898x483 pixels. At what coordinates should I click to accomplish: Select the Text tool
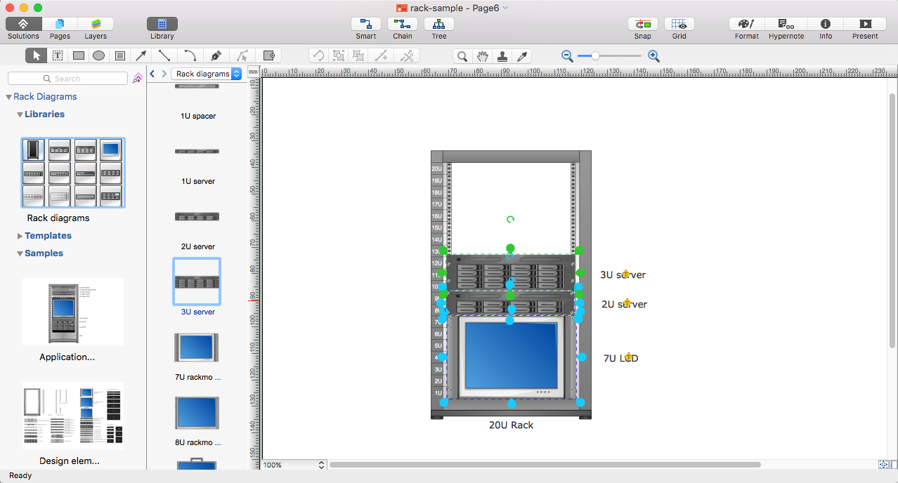[x=57, y=55]
